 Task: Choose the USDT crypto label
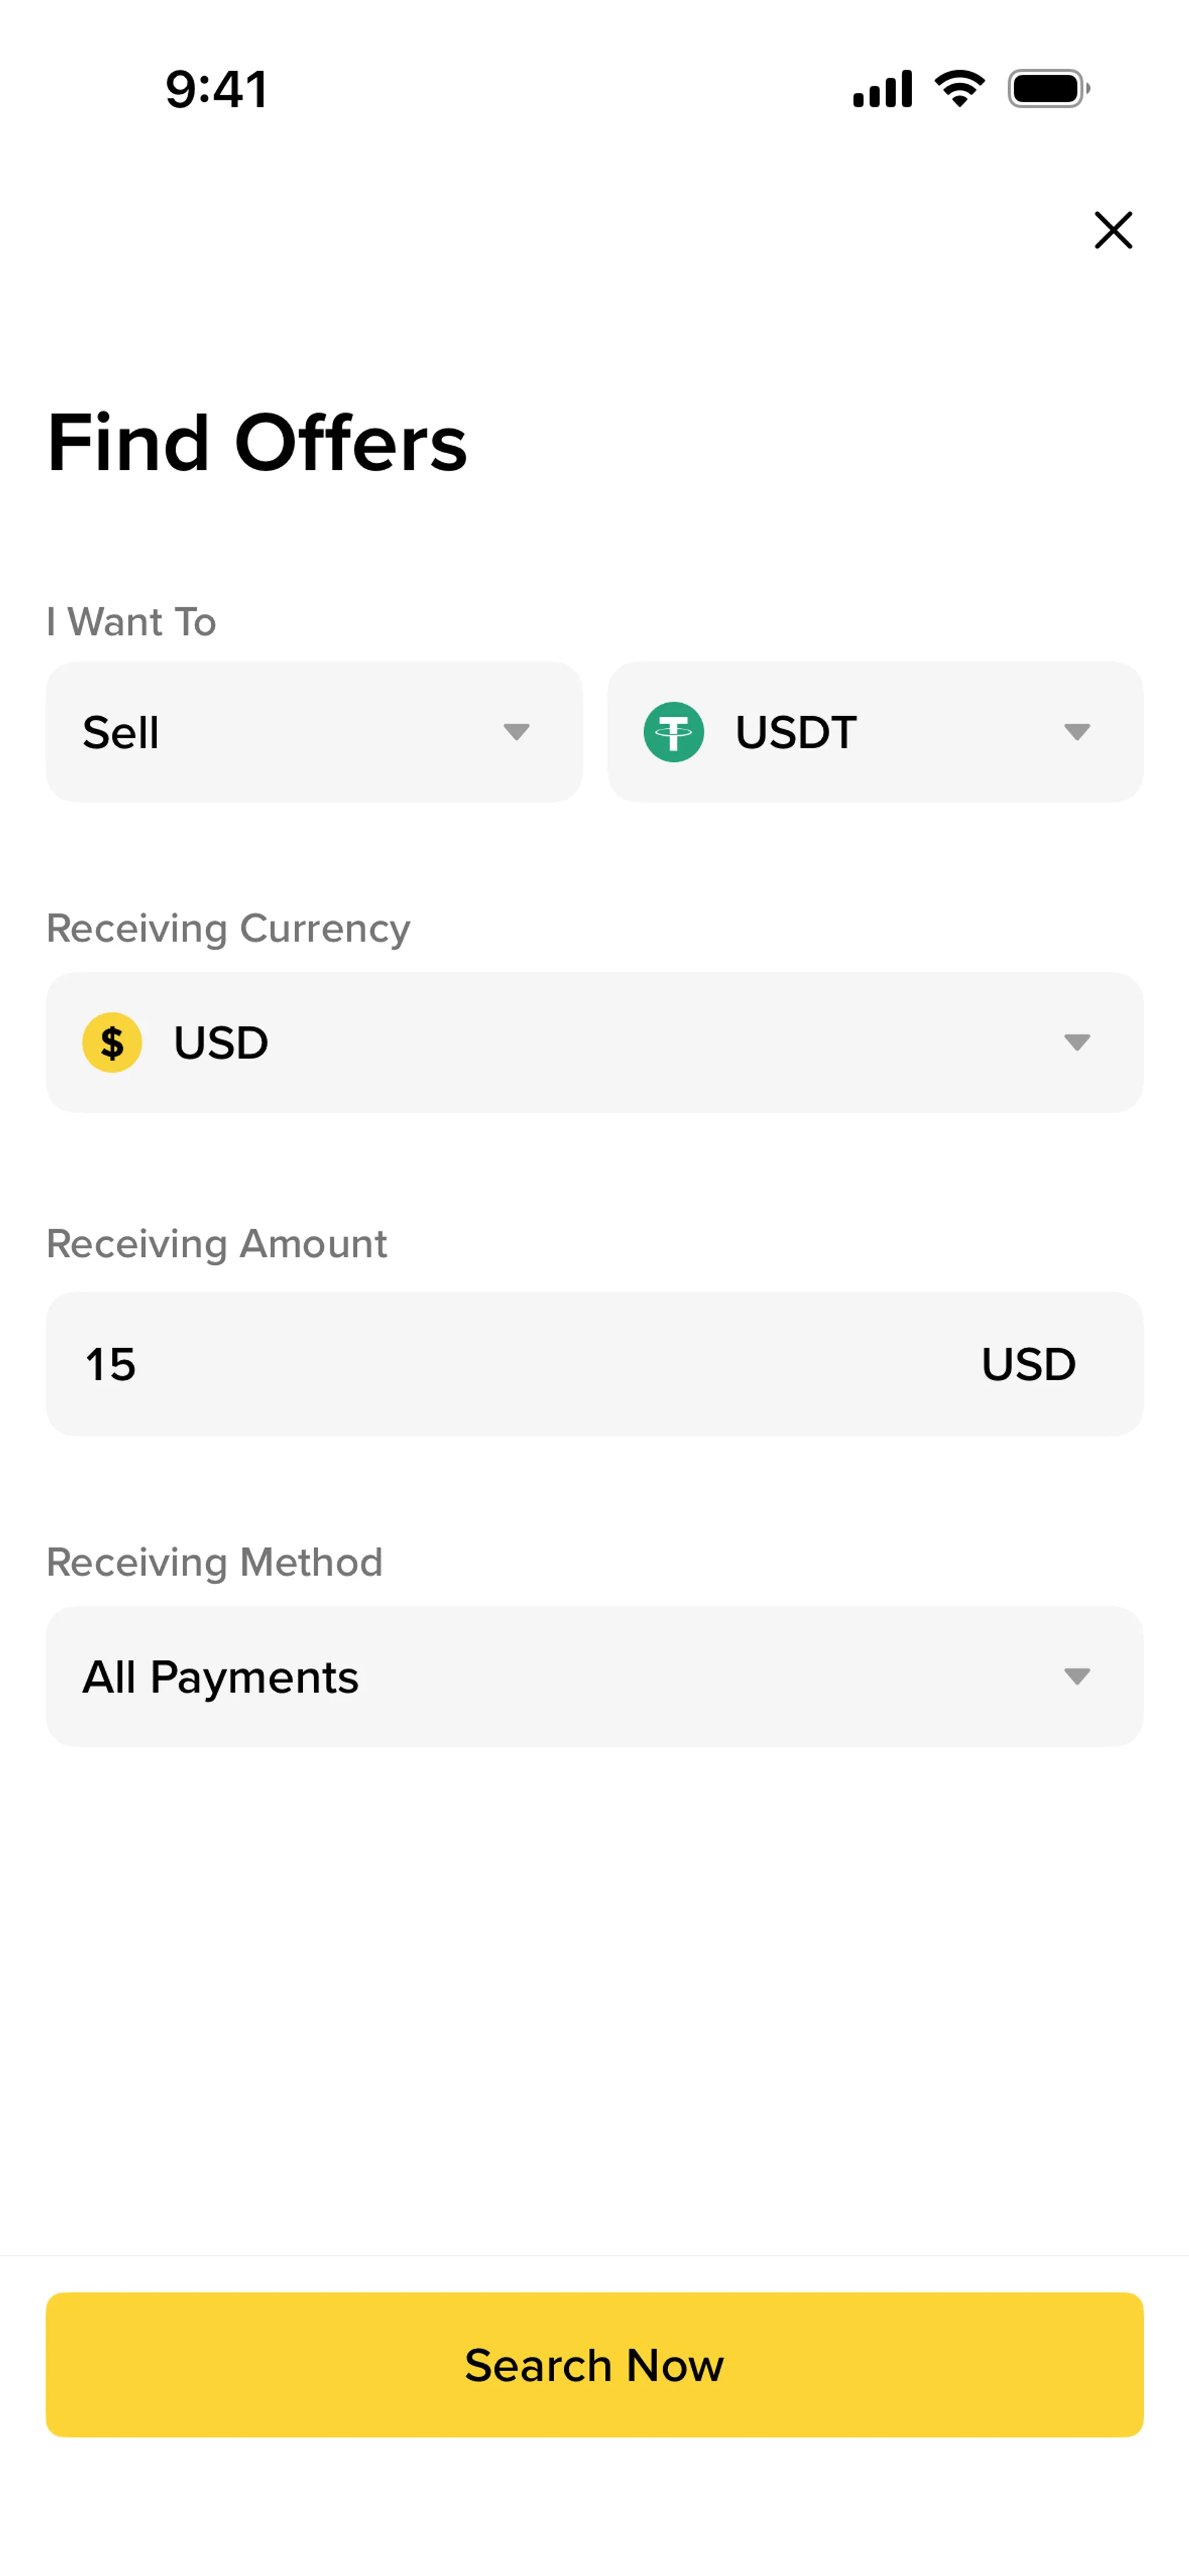point(796,732)
